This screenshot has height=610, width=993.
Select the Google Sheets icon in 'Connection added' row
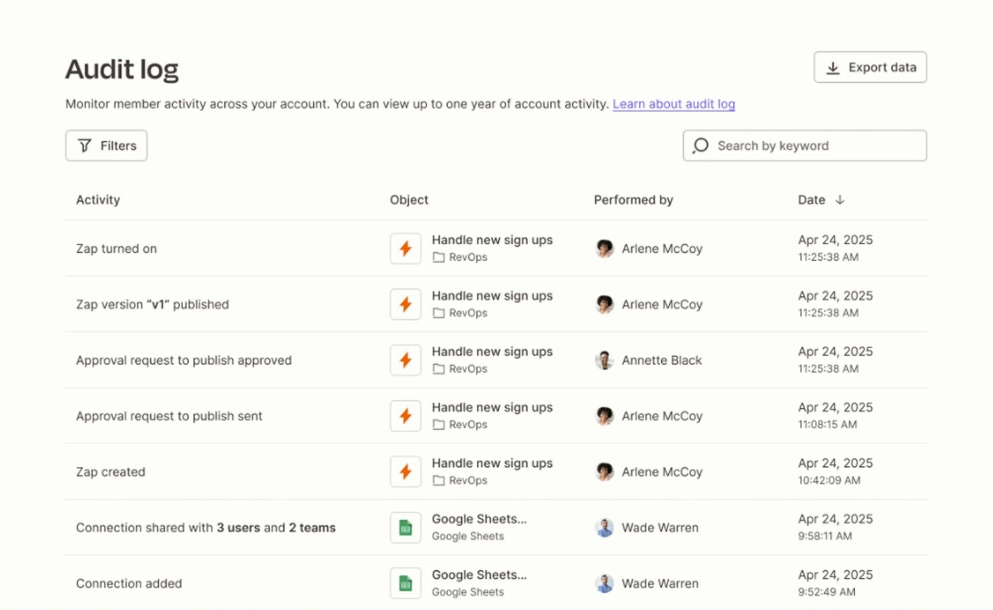[405, 583]
